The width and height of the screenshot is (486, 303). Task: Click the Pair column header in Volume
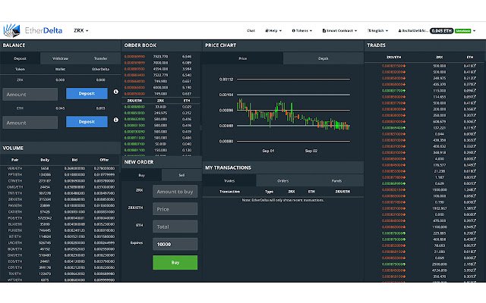pyautogui.click(x=15, y=160)
